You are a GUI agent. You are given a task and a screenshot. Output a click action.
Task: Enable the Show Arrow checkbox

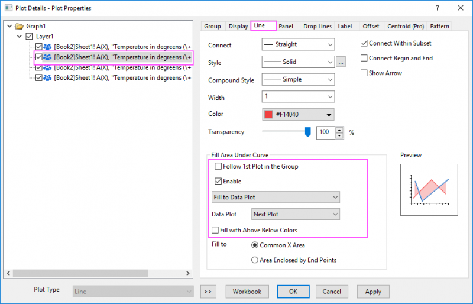point(364,73)
